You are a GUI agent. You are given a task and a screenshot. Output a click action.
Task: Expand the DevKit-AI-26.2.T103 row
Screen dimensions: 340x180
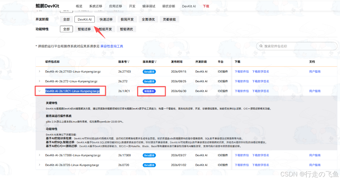point(40,71)
